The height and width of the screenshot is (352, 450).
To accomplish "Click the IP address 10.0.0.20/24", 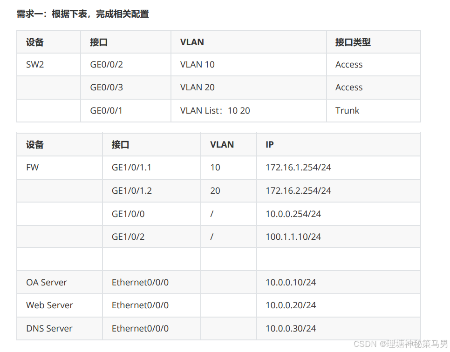I will [291, 305].
